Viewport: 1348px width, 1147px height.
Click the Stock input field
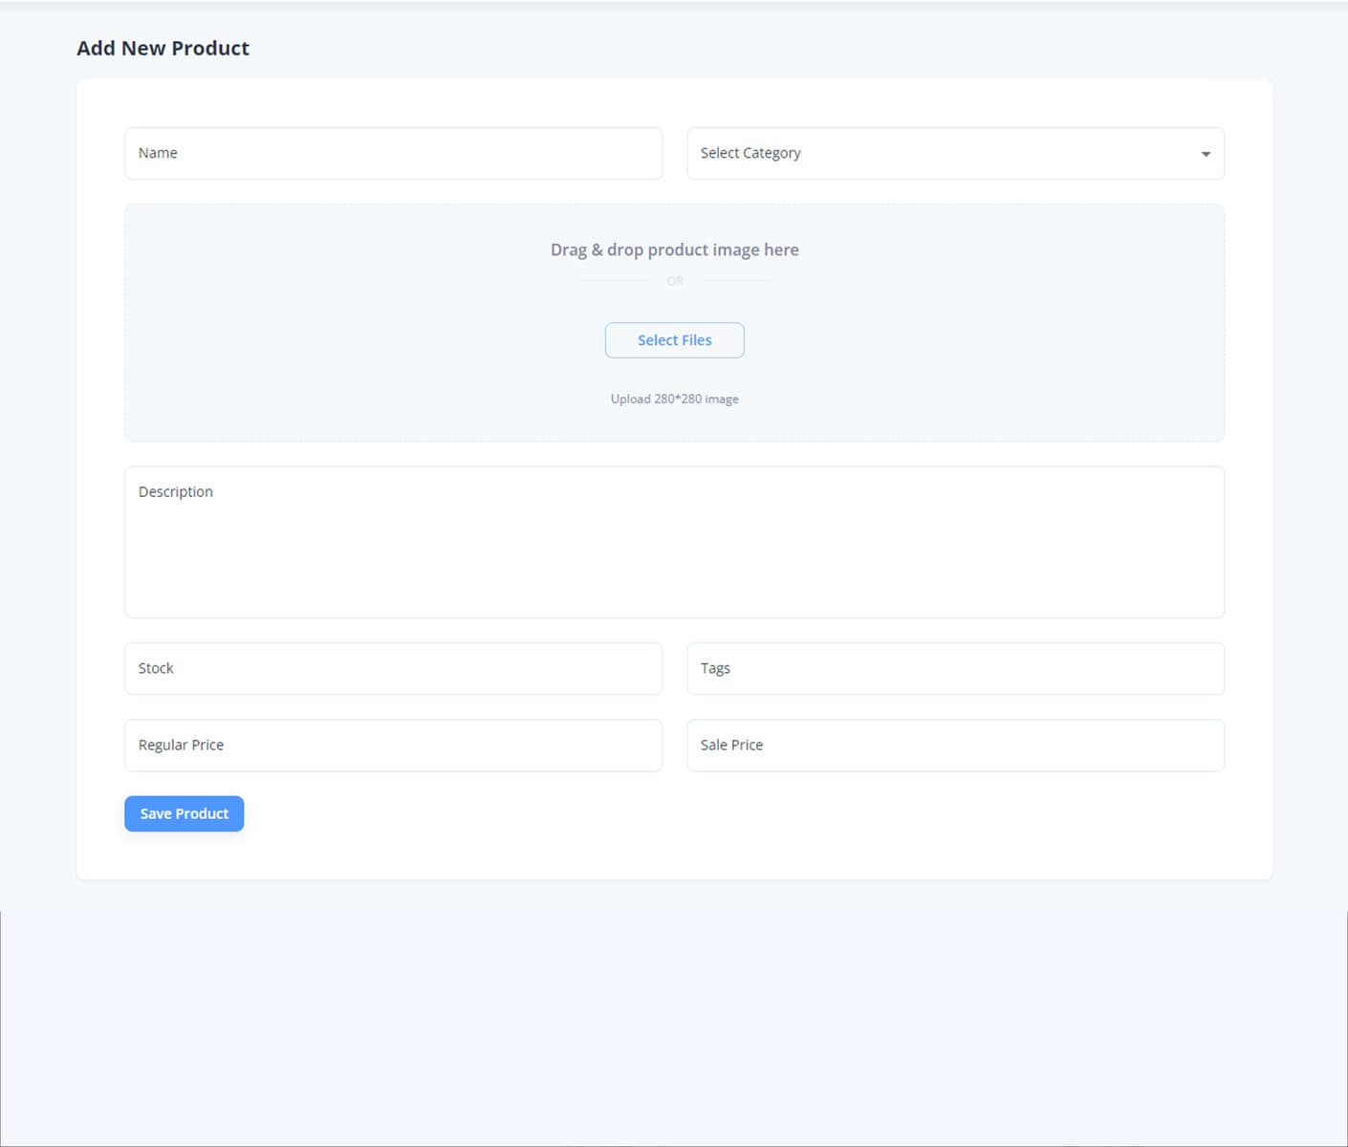coord(392,668)
